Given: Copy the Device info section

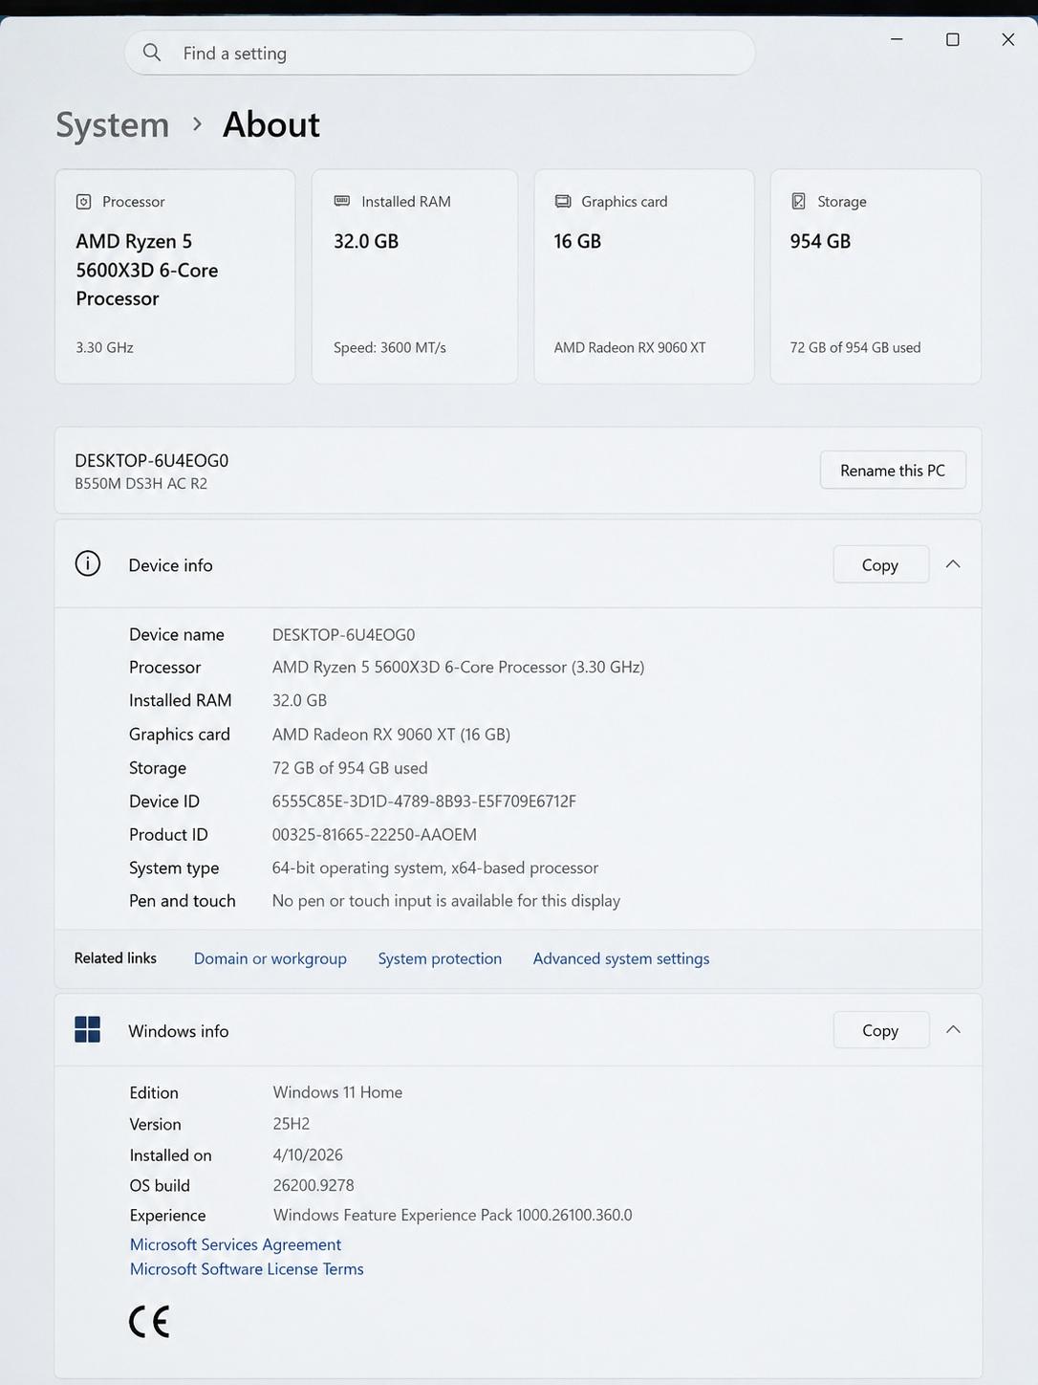Looking at the screenshot, I should [x=880, y=564].
